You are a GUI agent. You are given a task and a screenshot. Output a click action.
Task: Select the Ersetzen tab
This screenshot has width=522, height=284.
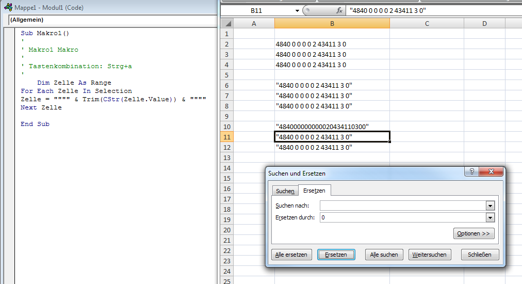coord(314,191)
